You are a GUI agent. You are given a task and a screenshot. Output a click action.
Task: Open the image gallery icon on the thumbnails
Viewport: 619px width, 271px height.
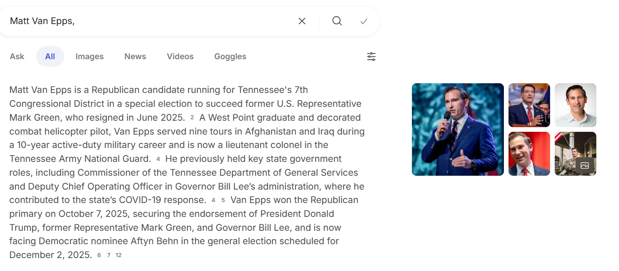click(584, 166)
